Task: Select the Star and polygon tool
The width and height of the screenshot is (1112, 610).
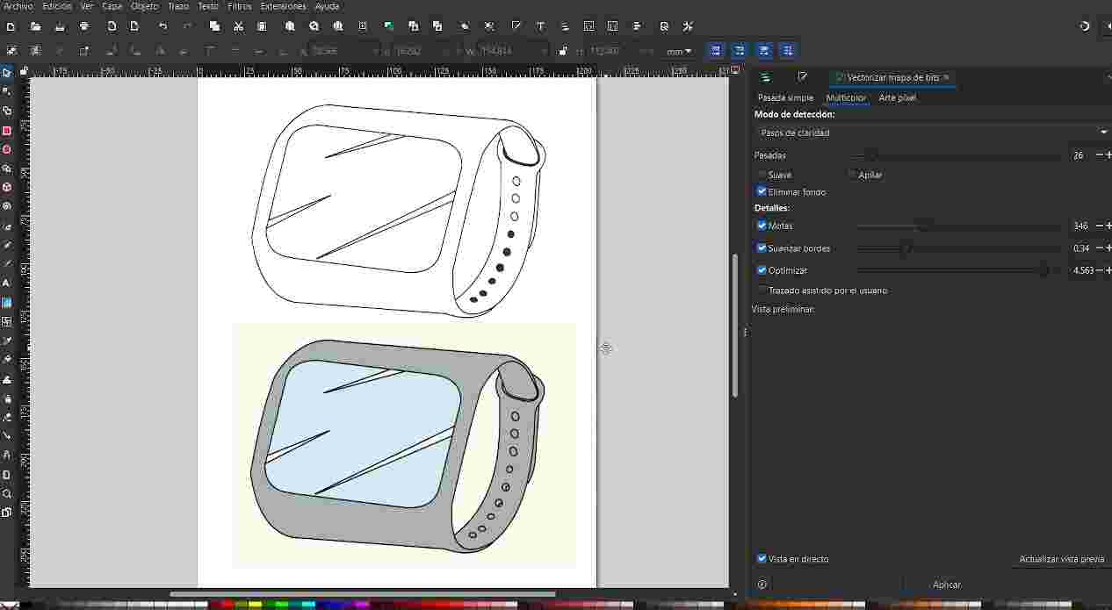Action: click(x=7, y=169)
